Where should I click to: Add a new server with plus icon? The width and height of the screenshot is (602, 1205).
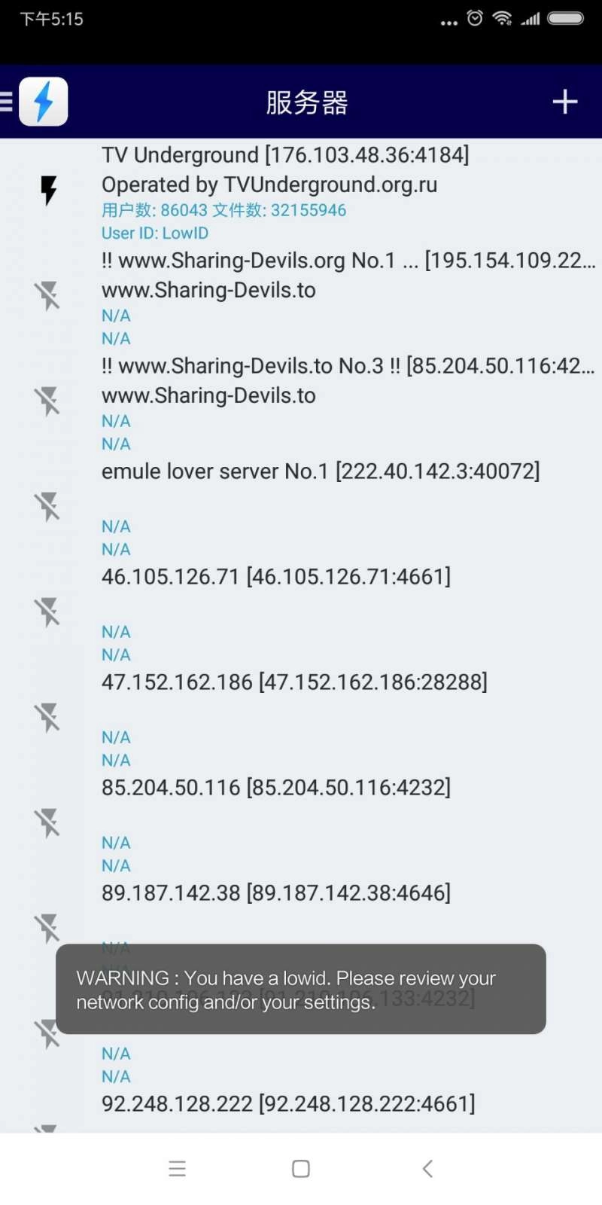[564, 102]
